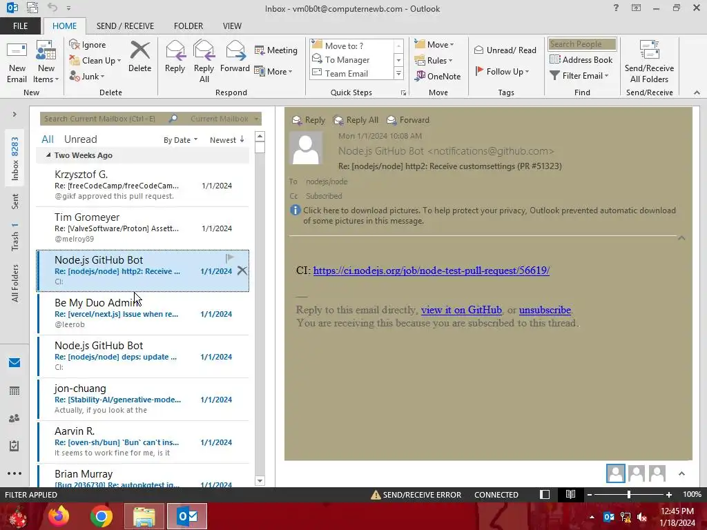Toggle Unread/Read status
Image resolution: width=707 pixels, height=530 pixels.
point(505,50)
